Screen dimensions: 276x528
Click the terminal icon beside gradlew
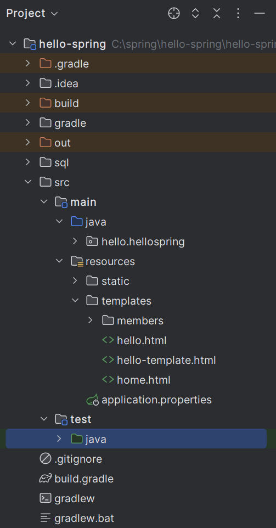pos(46,498)
